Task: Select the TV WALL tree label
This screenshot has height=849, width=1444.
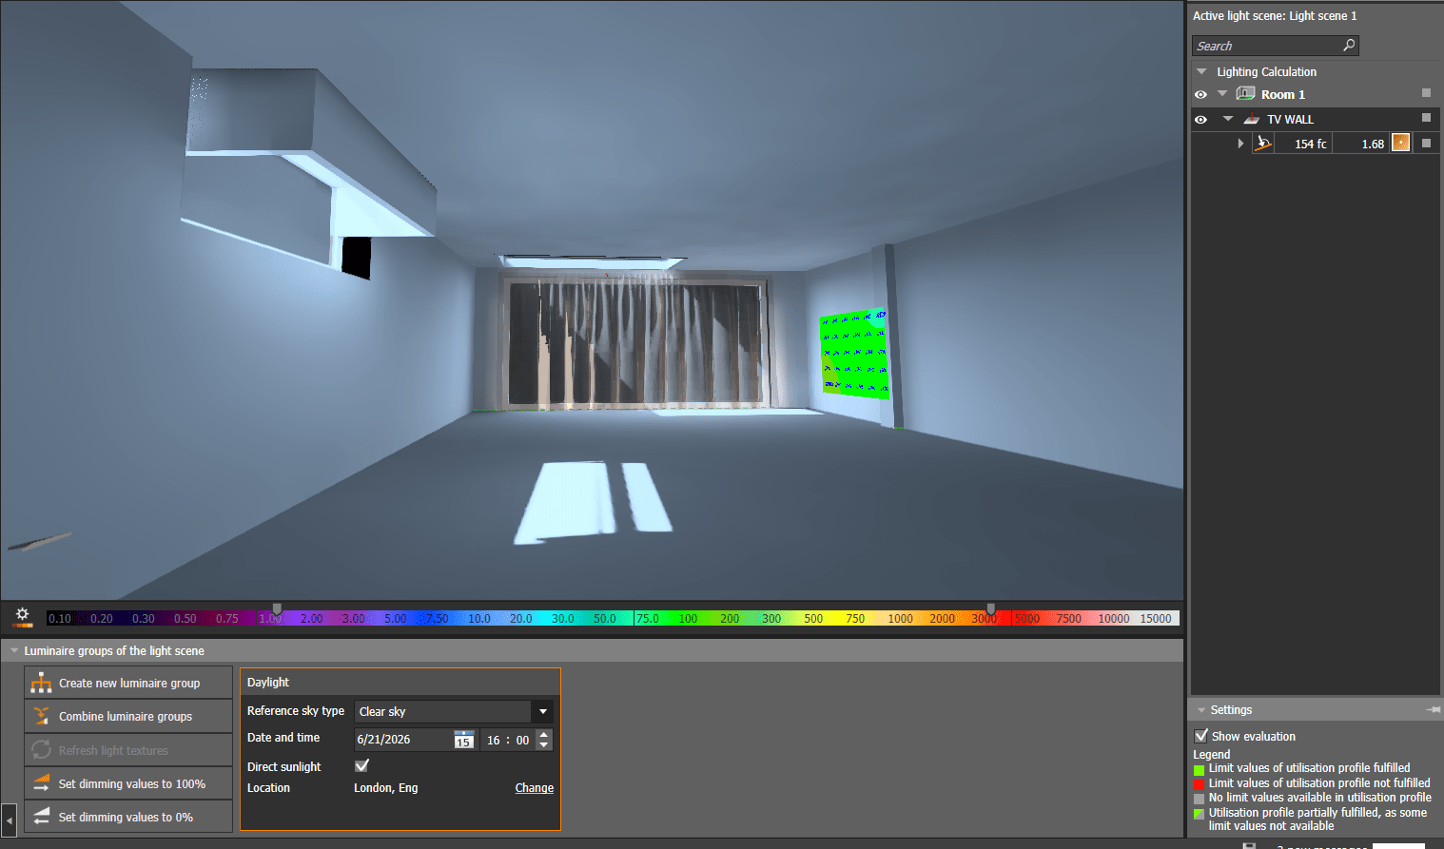Action: (x=1290, y=119)
